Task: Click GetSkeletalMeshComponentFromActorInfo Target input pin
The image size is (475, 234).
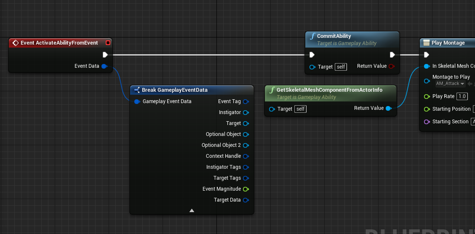Action: (x=272, y=109)
